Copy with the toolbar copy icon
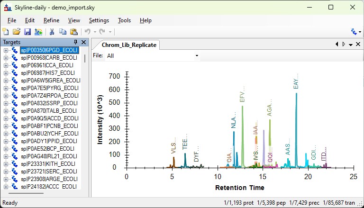 (x=63, y=32)
